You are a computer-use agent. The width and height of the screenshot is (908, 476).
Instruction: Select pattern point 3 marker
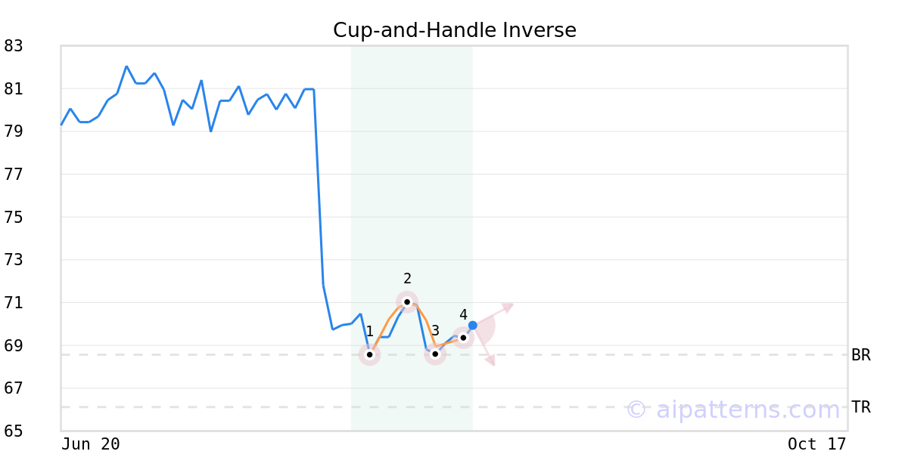[x=435, y=354]
